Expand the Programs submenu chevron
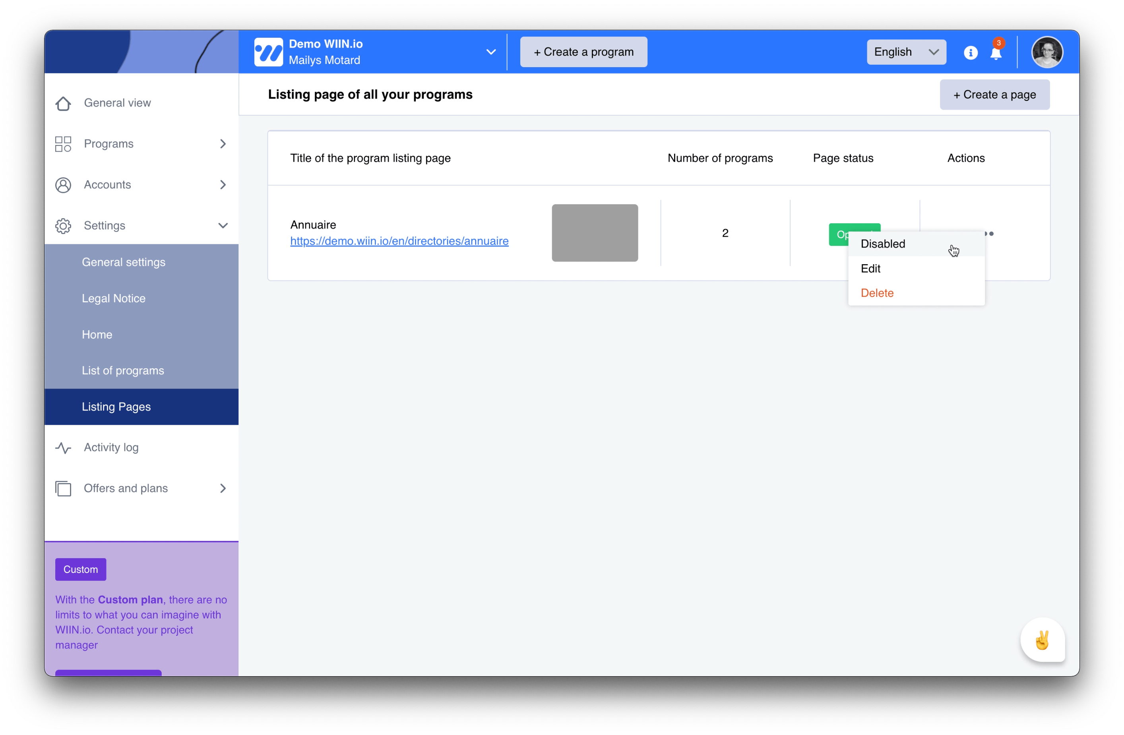Screen dimensions: 1124x735 223,144
